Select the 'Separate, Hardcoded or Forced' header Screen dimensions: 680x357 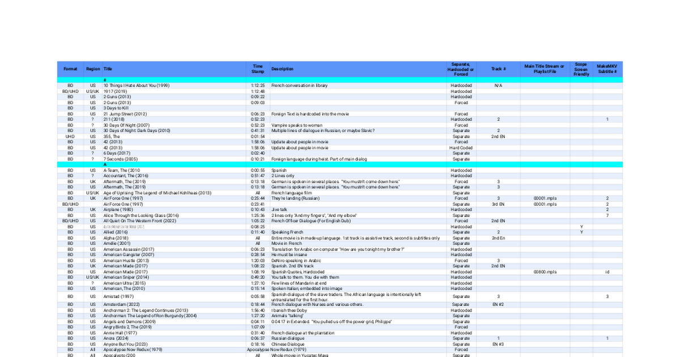[x=461, y=69]
